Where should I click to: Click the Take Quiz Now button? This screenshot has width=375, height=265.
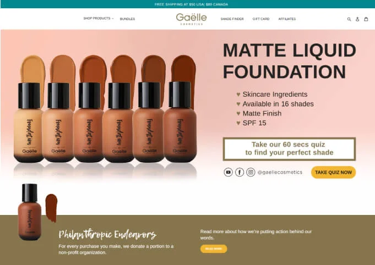[333, 173]
